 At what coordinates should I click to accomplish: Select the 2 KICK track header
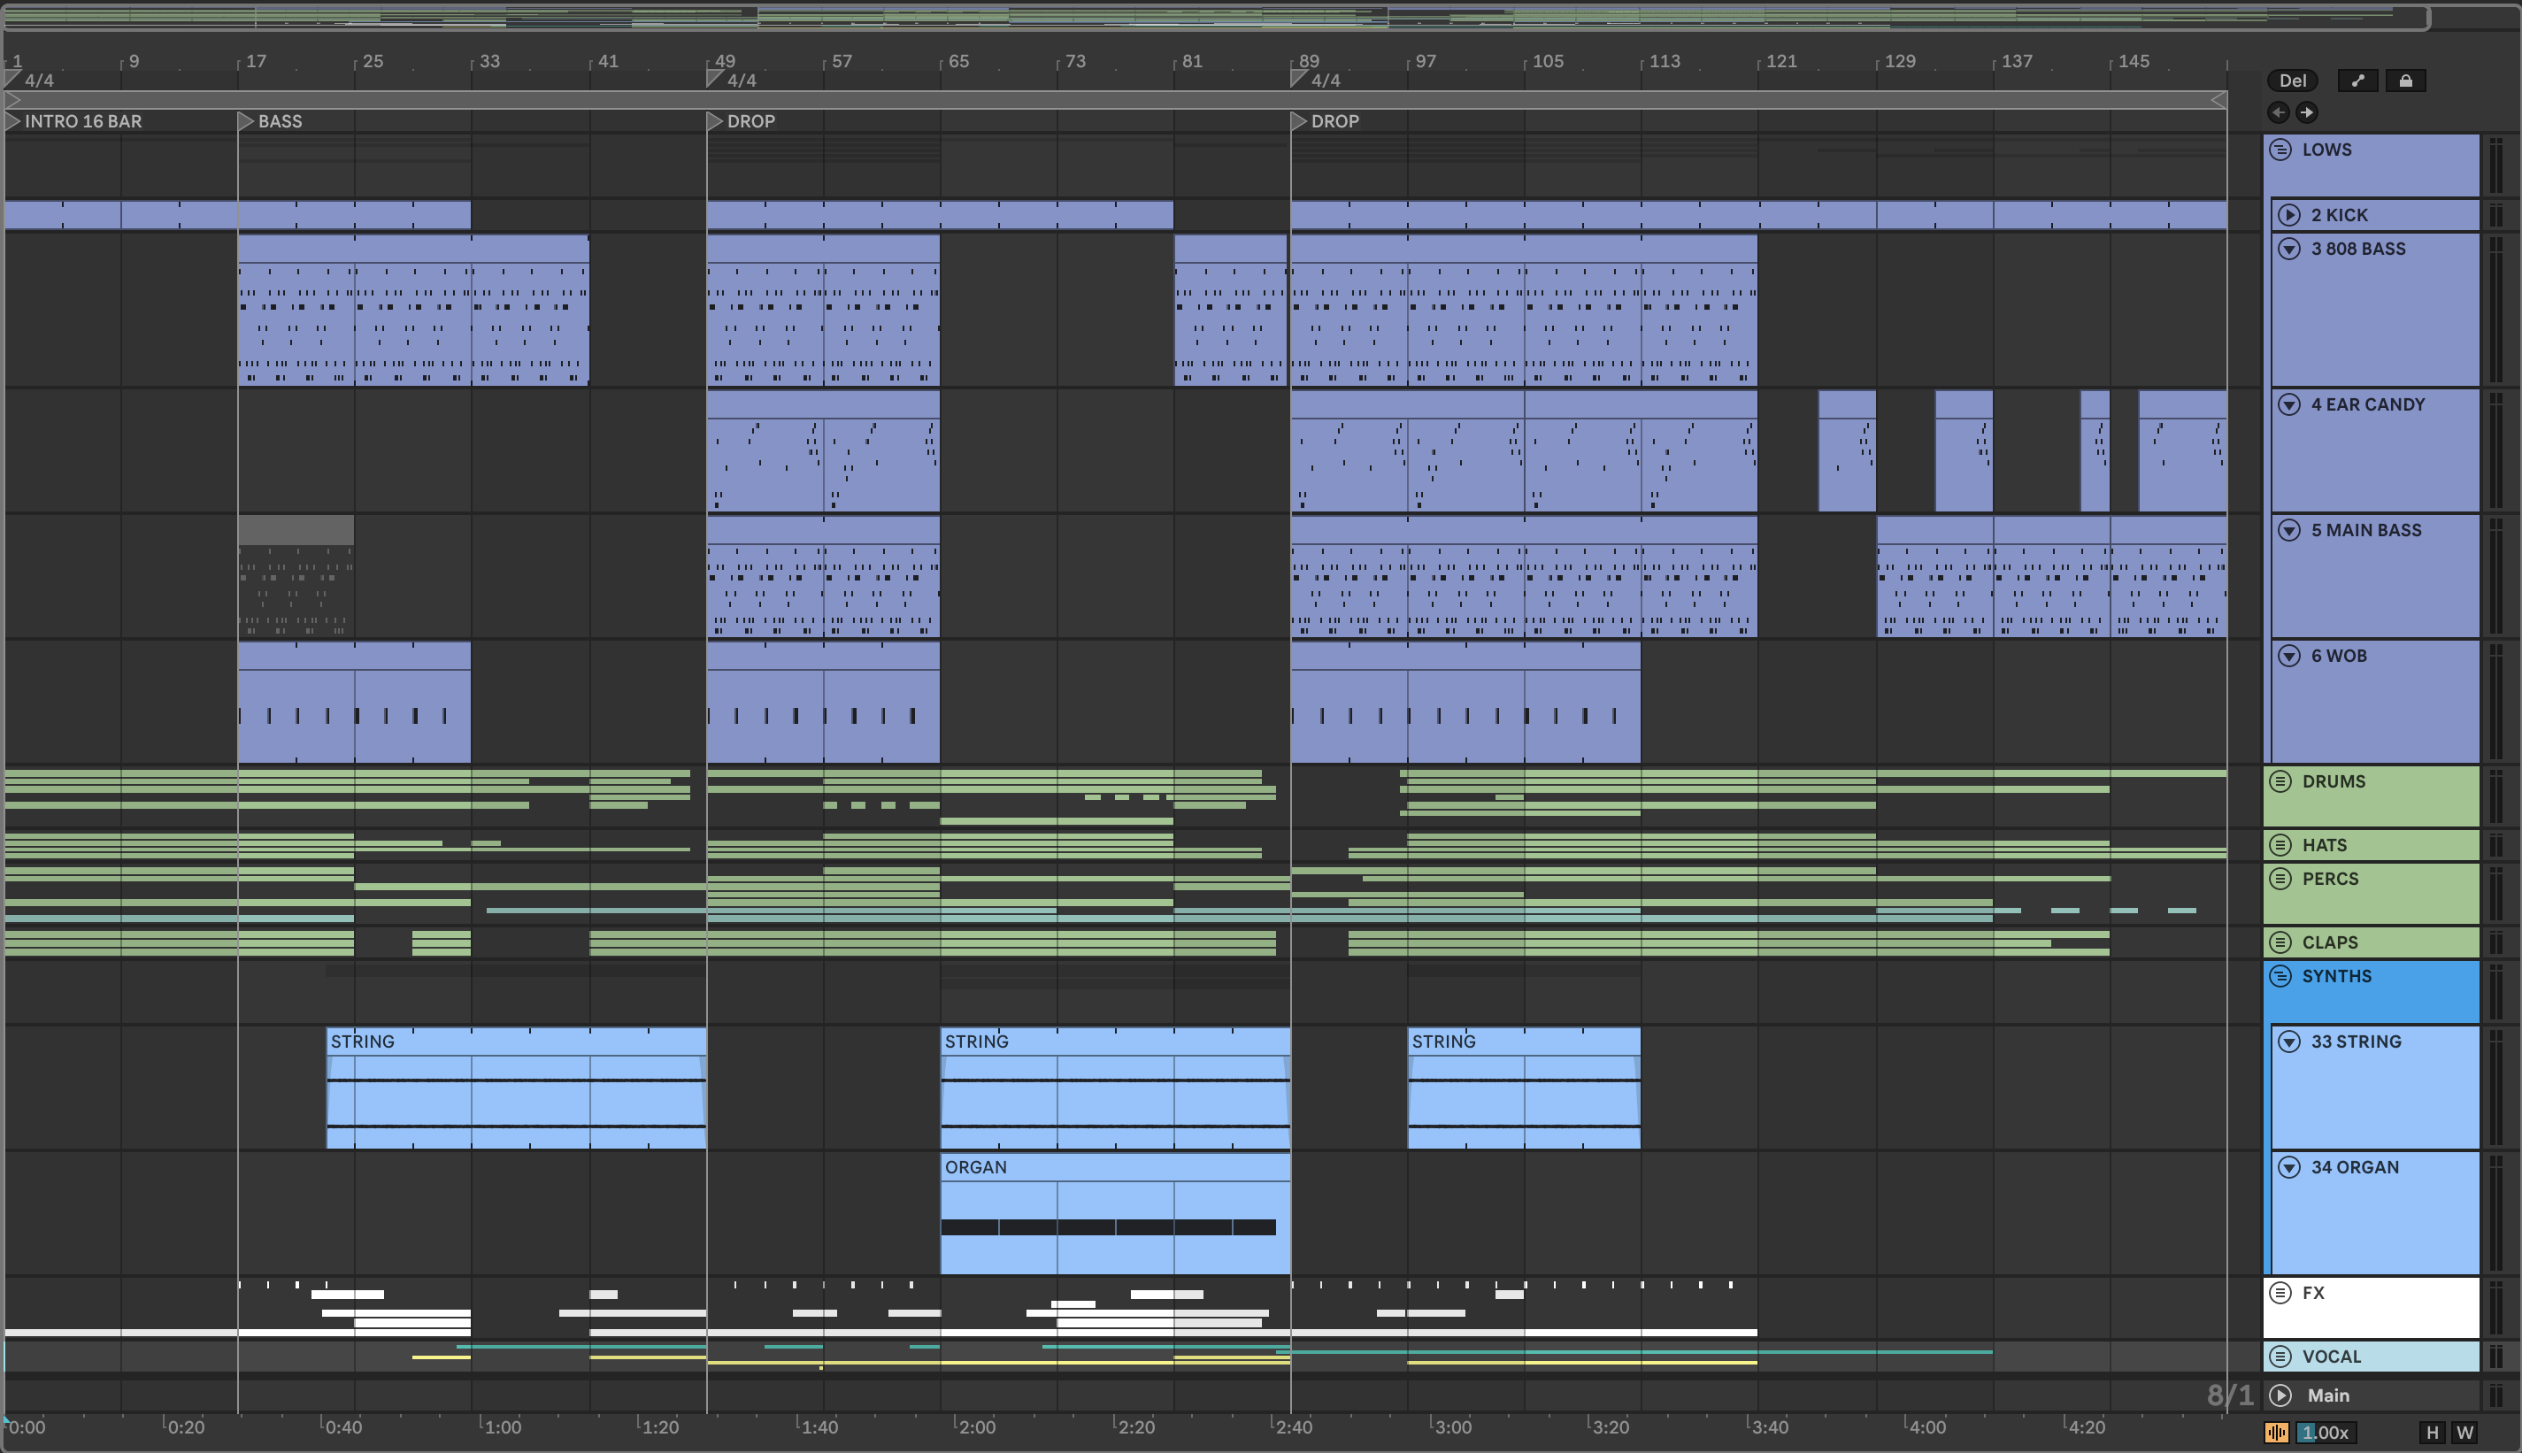click(x=2374, y=214)
